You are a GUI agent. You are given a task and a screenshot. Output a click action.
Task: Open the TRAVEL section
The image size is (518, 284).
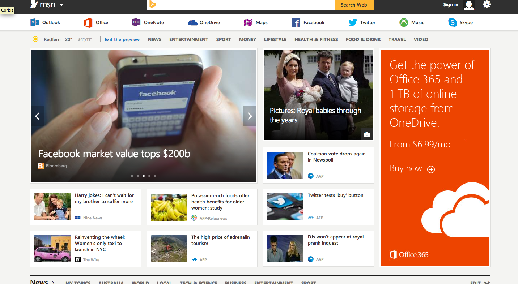coord(397,40)
